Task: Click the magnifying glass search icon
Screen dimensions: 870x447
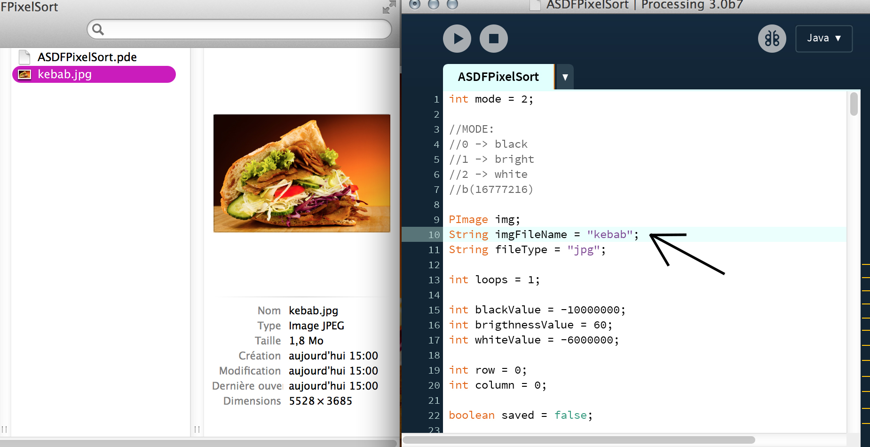Action: tap(98, 30)
